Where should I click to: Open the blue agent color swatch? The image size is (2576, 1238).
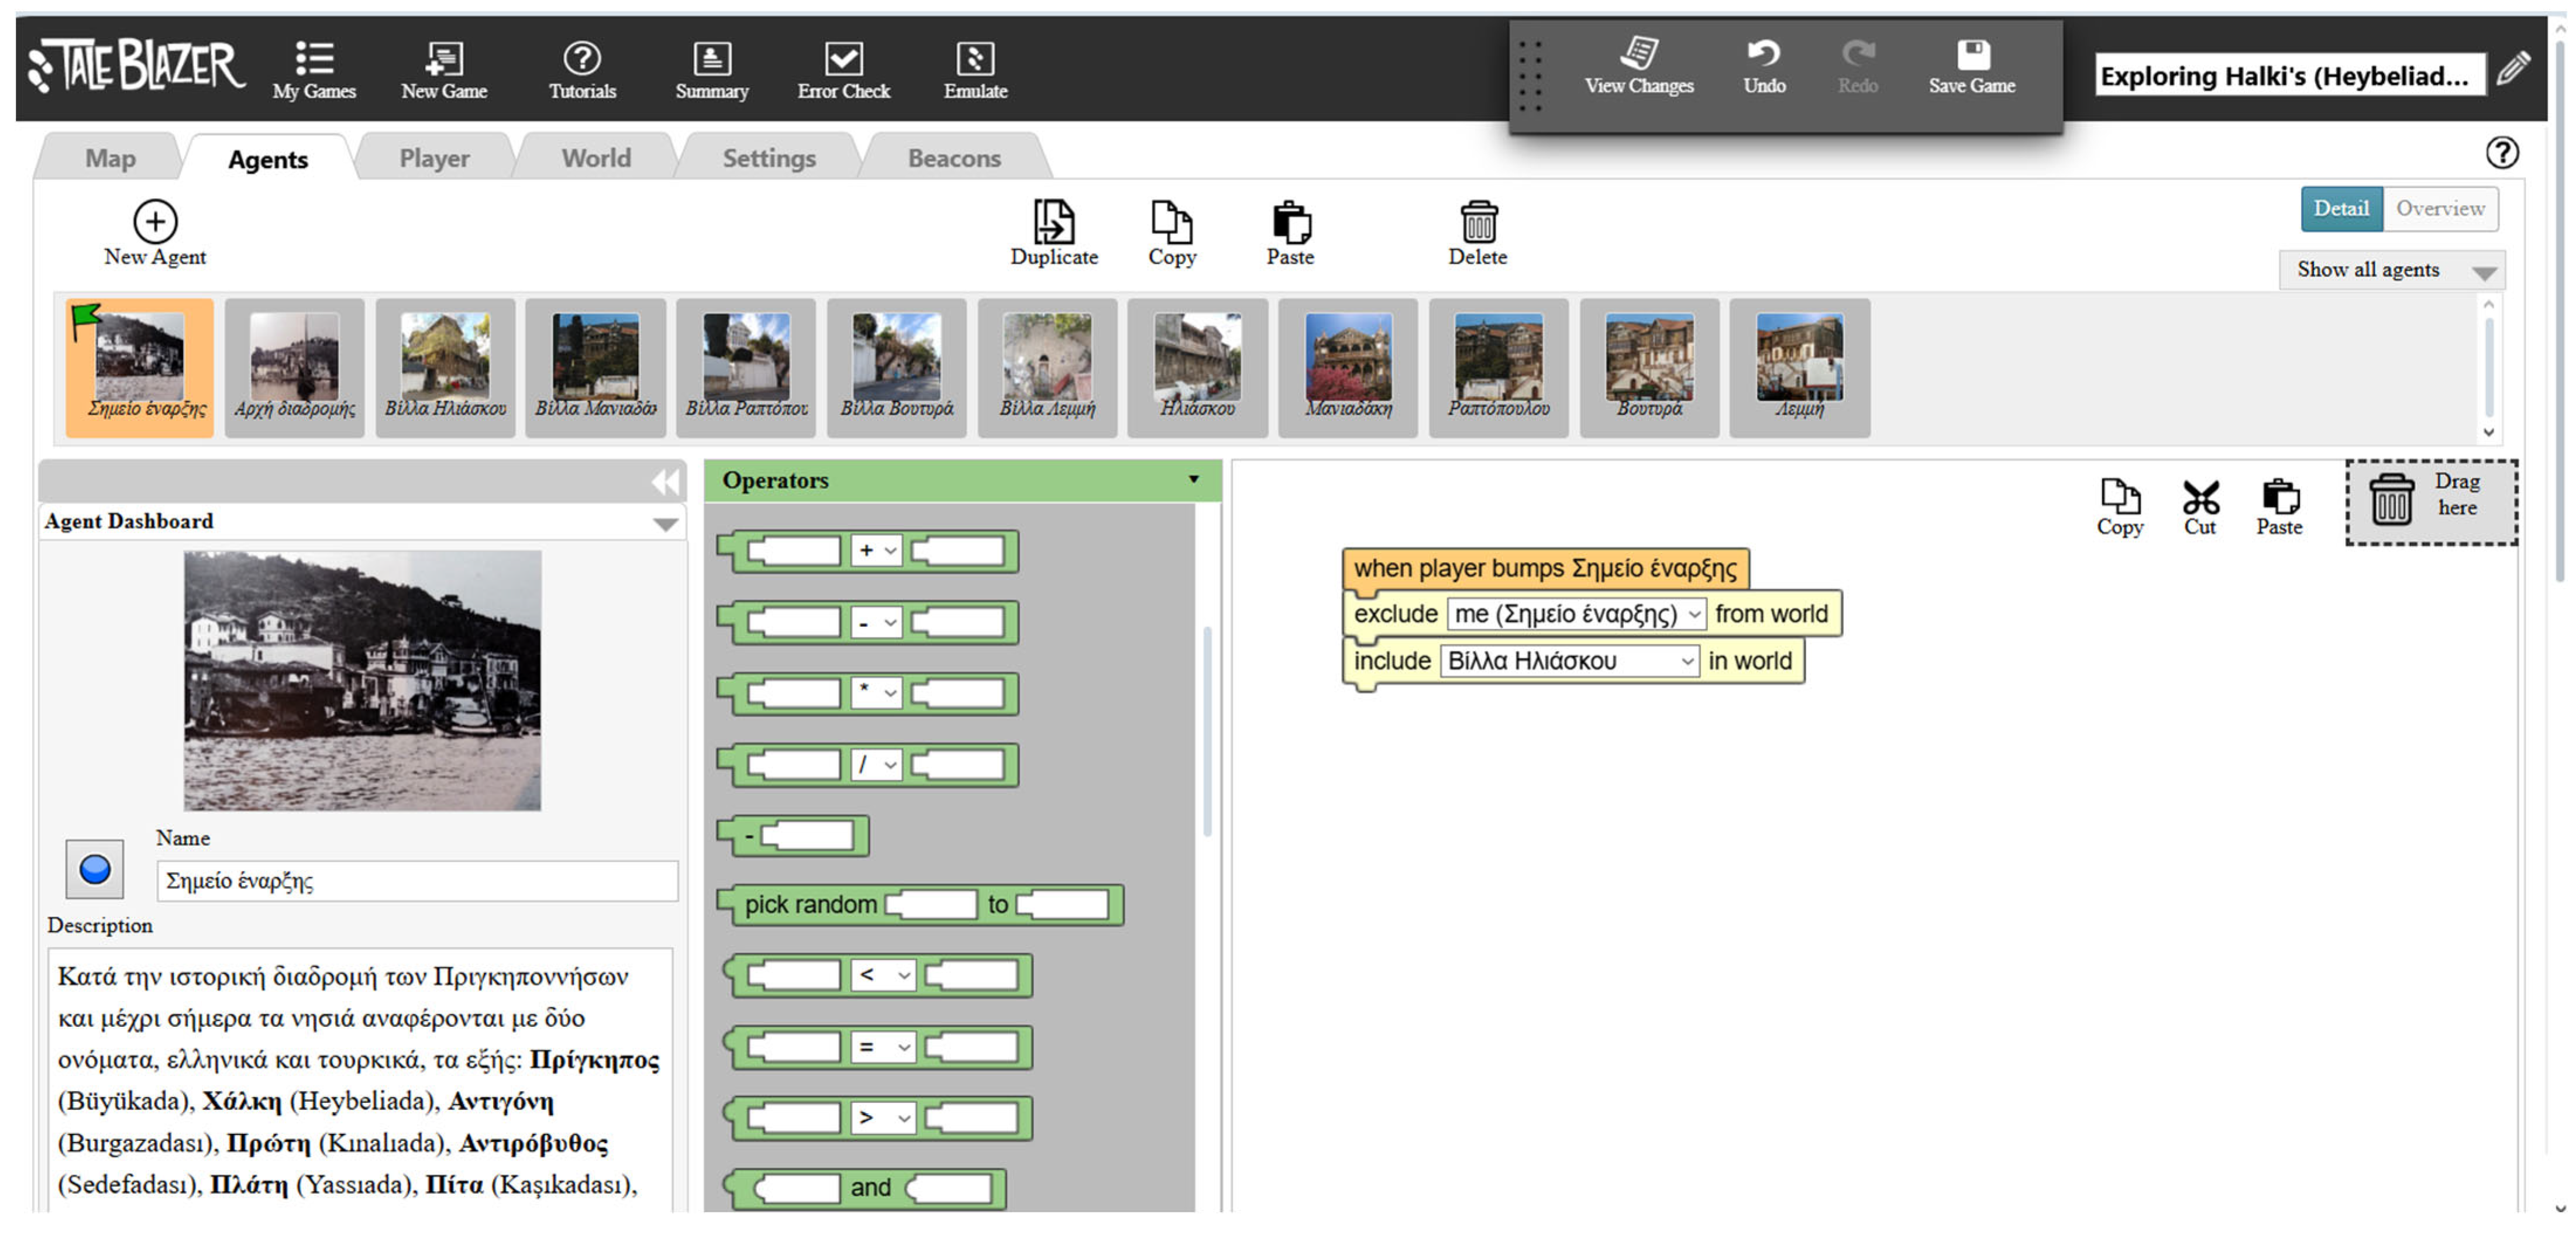click(95, 869)
